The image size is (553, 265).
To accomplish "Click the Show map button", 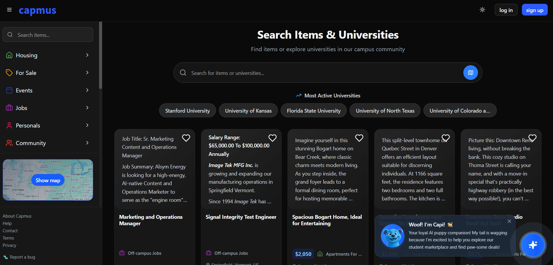I will (48, 180).
